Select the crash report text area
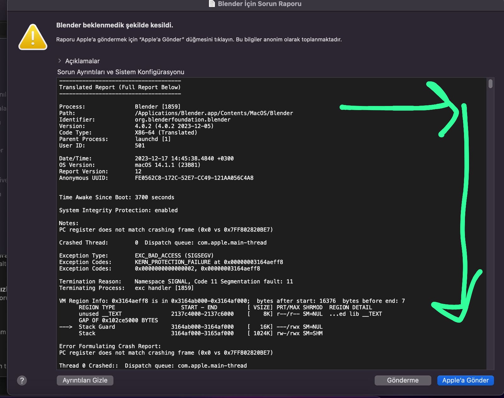Image resolution: width=504 pixels, height=398 pixels. (x=252, y=221)
